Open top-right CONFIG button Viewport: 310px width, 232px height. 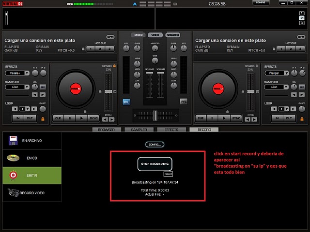click(x=261, y=2)
